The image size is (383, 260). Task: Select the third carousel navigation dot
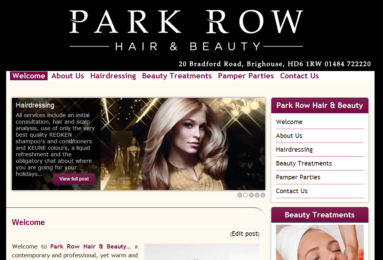[251, 195]
